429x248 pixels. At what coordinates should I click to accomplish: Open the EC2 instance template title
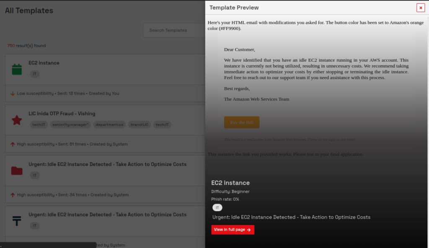pos(44,63)
